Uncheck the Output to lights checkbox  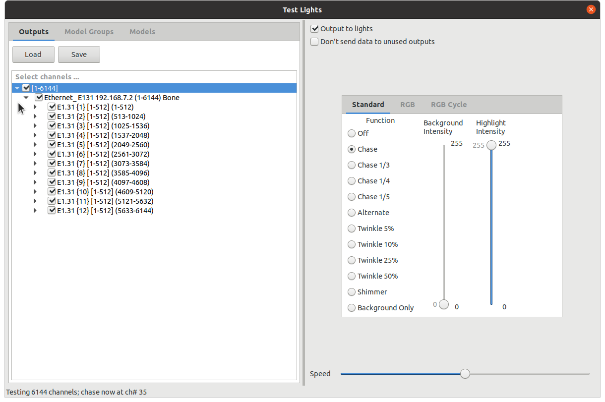314,29
